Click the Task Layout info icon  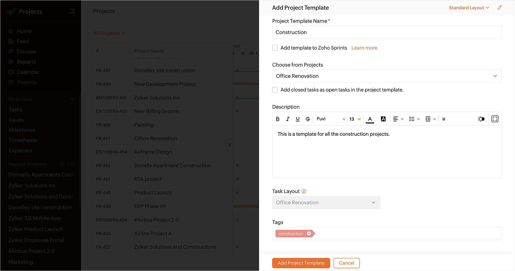(304, 191)
